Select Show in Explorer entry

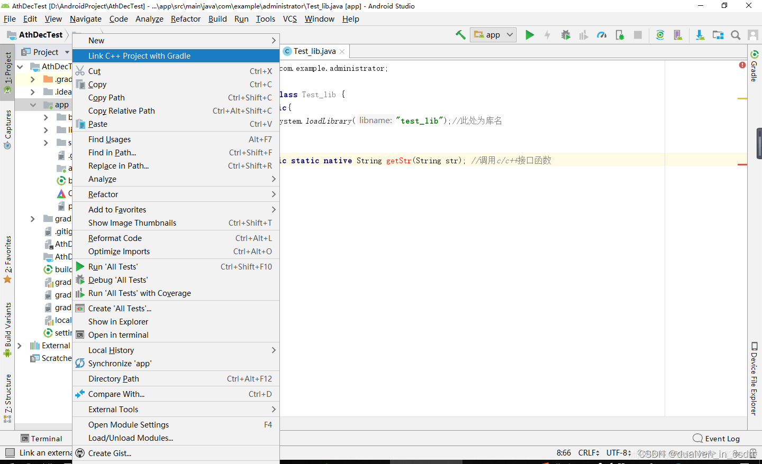pyautogui.click(x=176, y=322)
